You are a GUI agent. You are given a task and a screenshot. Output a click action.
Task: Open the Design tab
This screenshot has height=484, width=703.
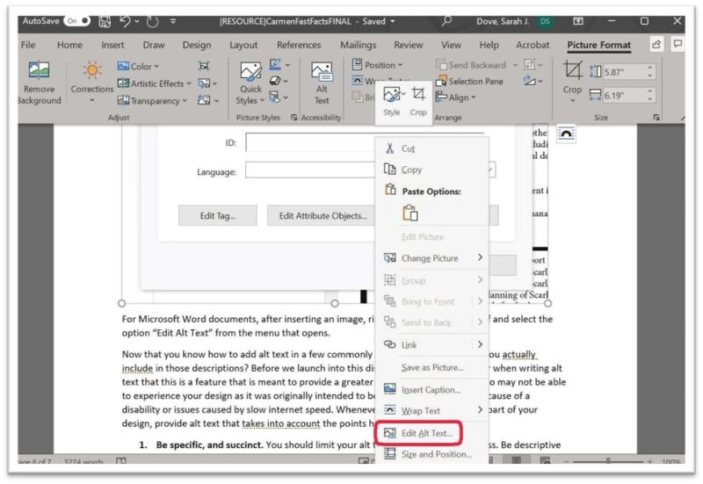[x=196, y=45]
